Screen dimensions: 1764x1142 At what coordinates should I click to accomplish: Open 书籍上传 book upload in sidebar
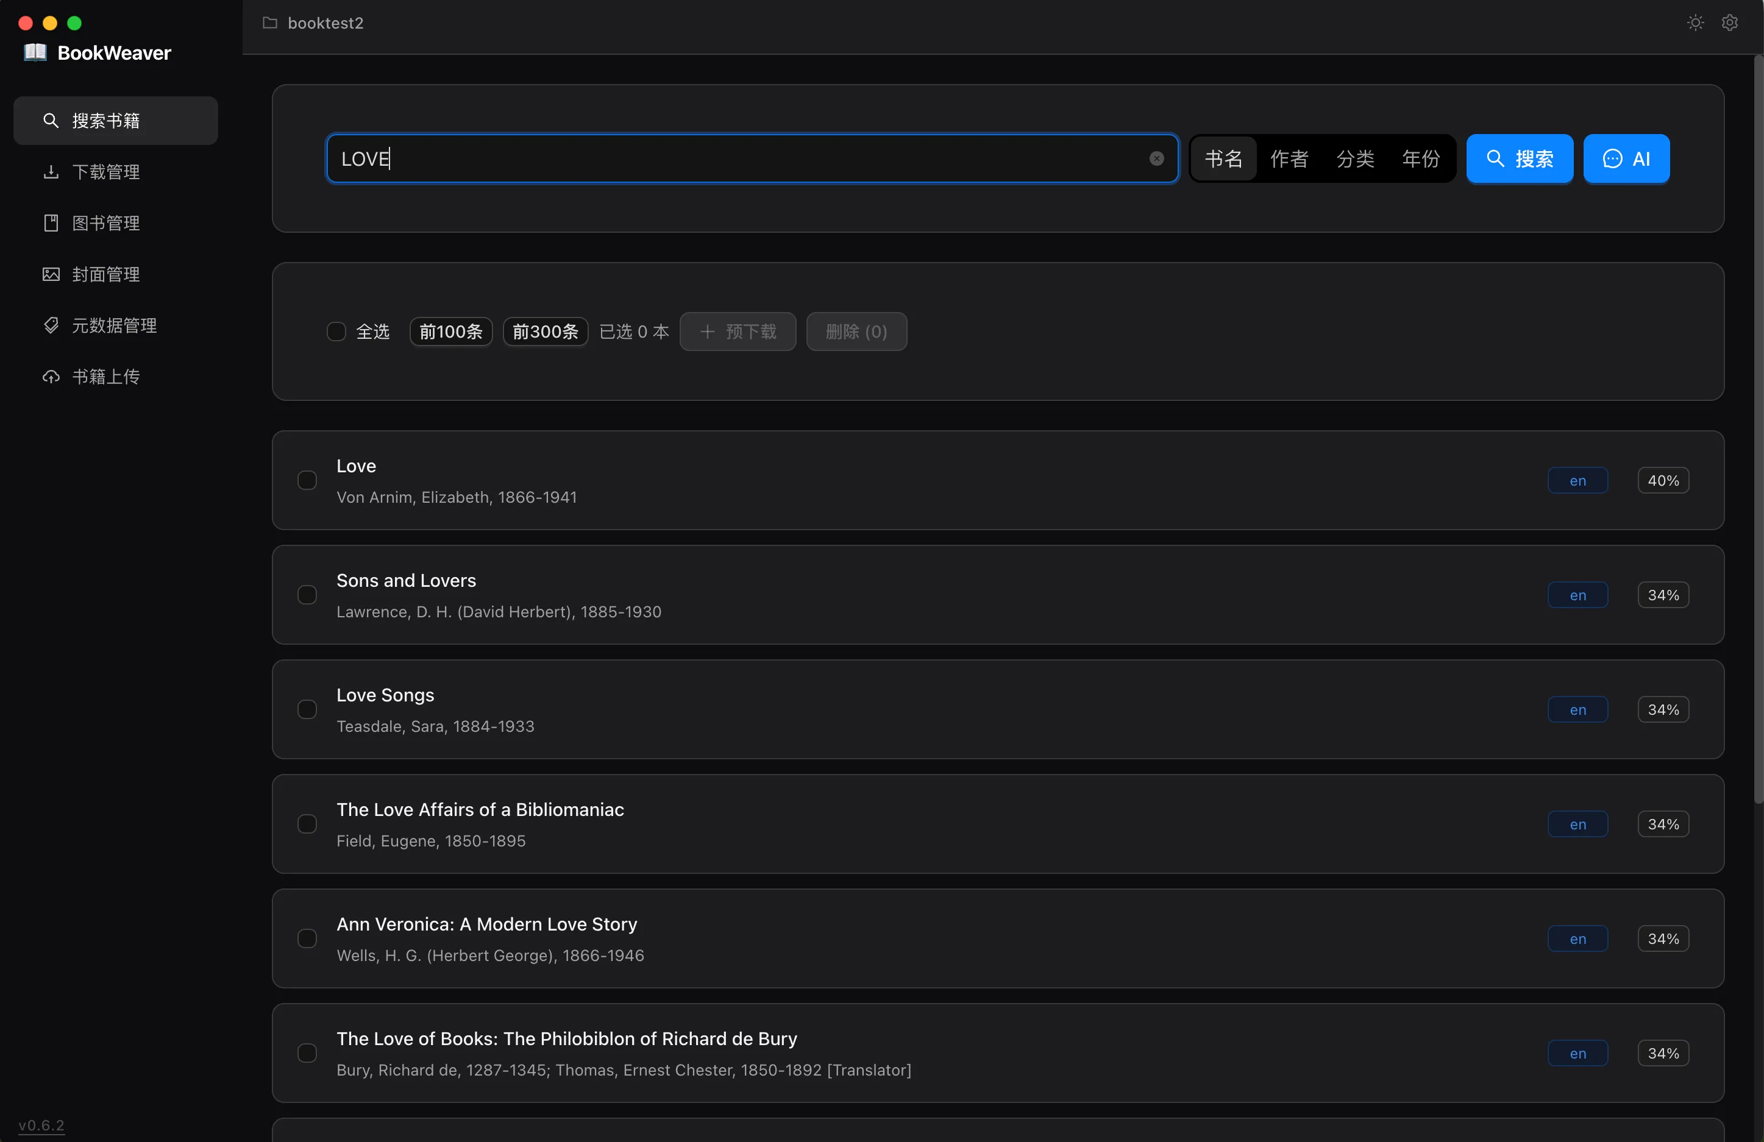[106, 377]
